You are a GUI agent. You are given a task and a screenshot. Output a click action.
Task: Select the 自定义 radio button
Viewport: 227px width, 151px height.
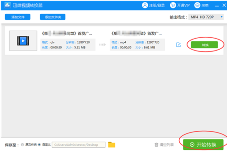(39, 145)
